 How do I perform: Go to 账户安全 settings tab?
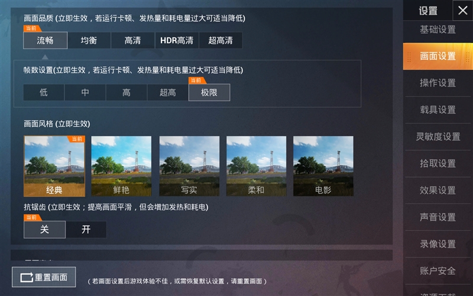coord(438,271)
